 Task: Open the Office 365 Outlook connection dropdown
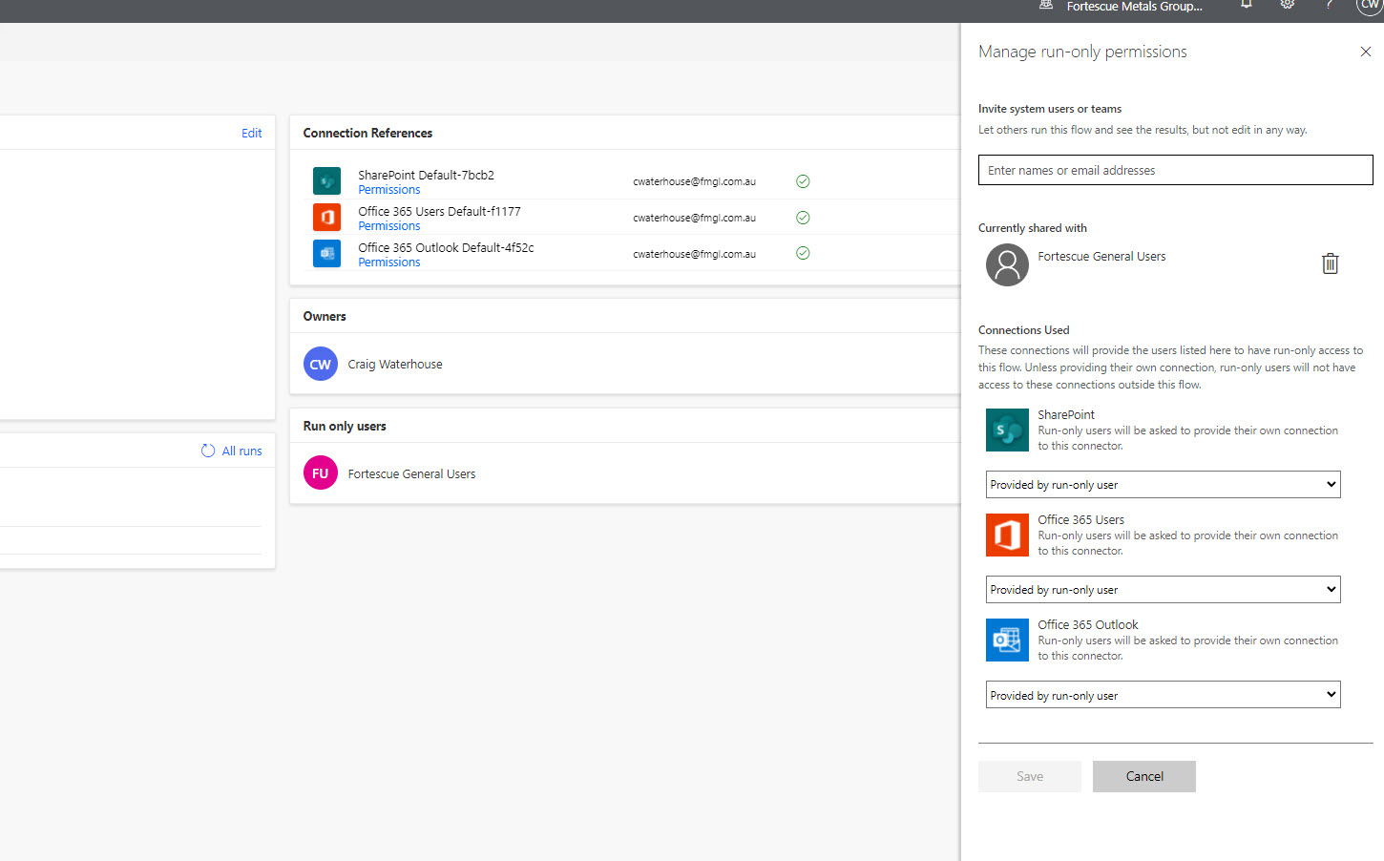point(1163,694)
